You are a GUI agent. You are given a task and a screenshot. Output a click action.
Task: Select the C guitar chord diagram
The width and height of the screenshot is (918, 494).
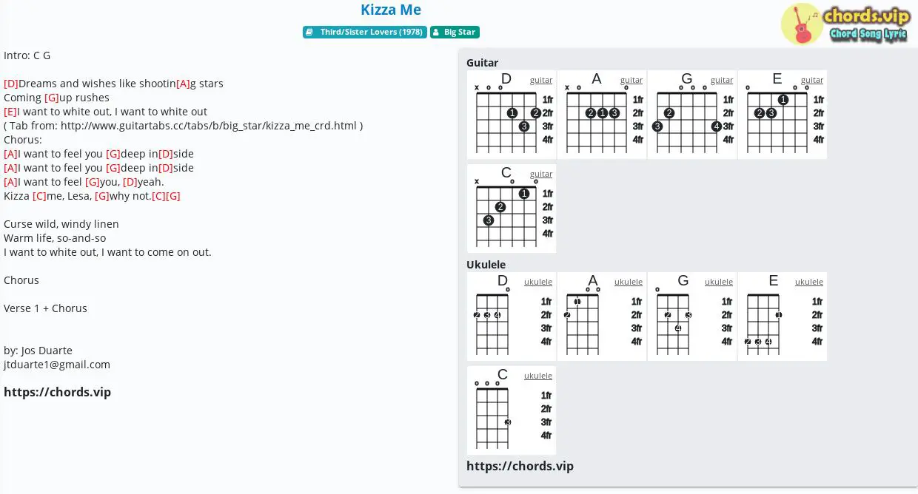coord(512,209)
